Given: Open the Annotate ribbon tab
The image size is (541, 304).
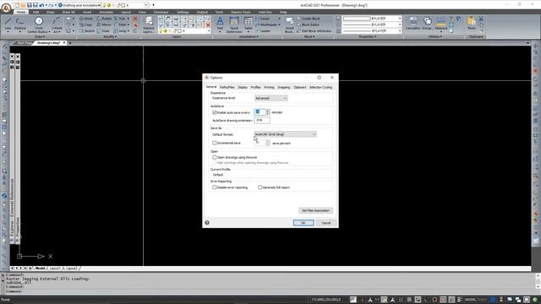Looking at the screenshot, I should pos(106,12).
